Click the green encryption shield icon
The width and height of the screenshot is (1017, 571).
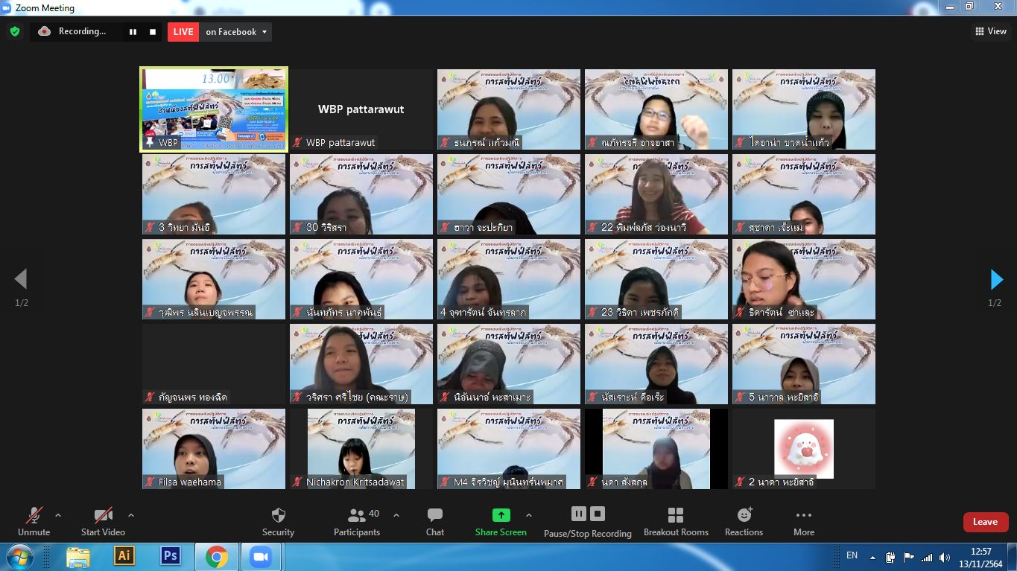(14, 31)
